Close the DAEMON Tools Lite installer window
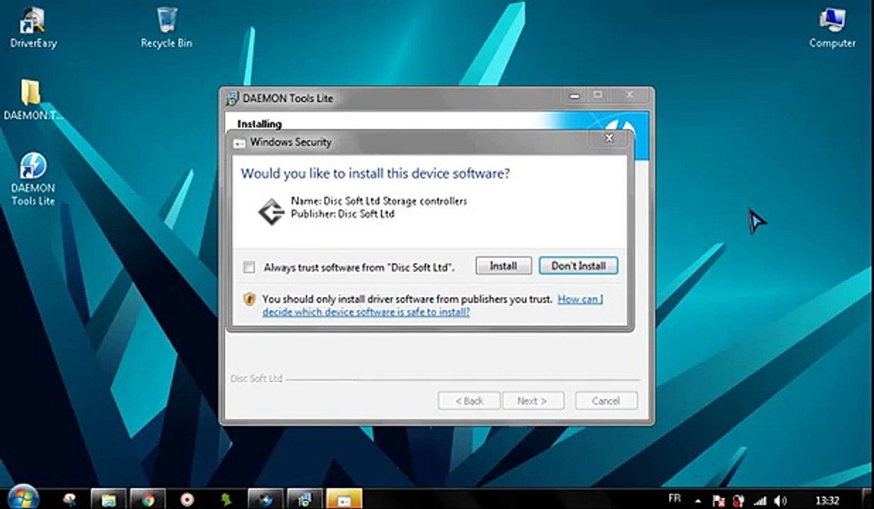This screenshot has height=509, width=874. [630, 95]
